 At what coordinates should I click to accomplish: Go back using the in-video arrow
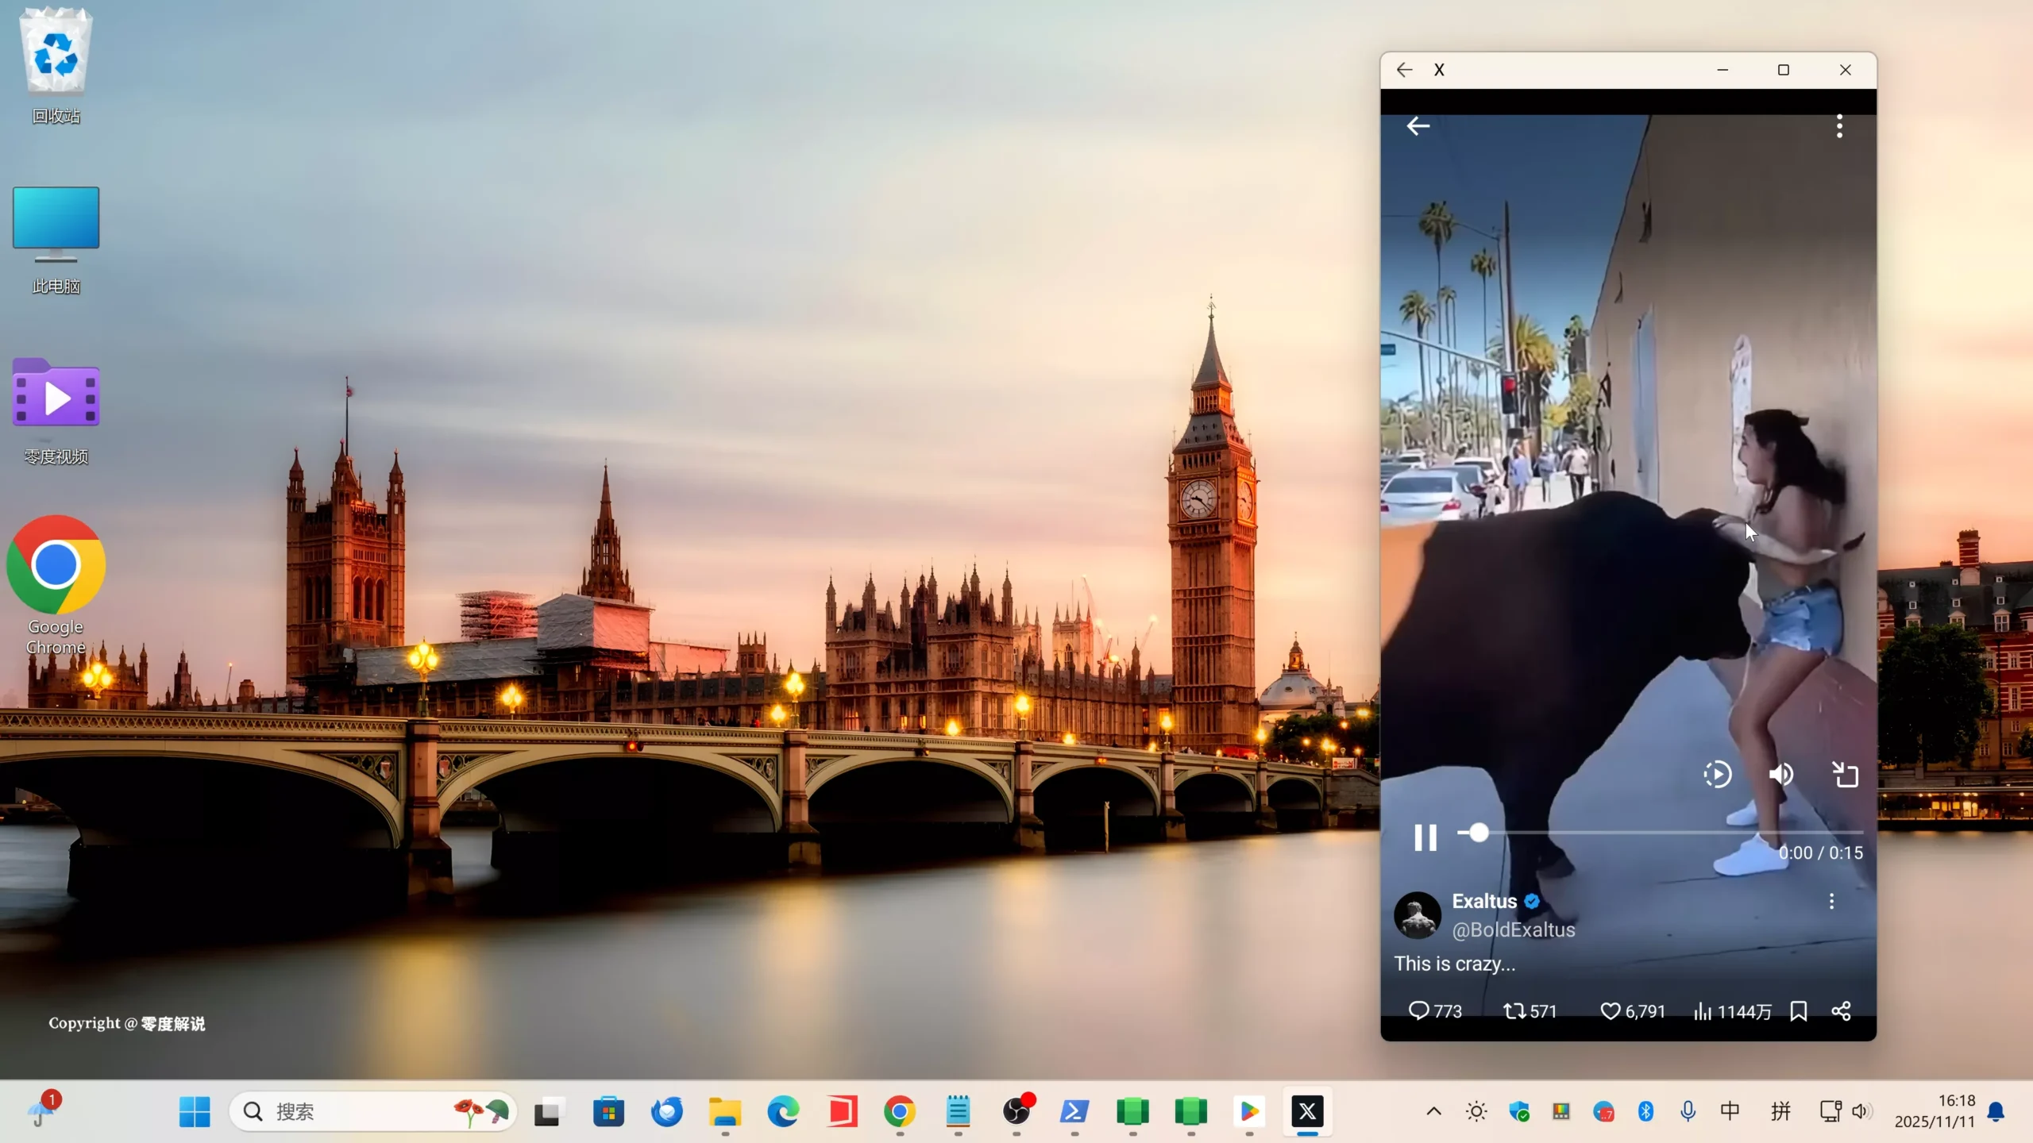(x=1418, y=126)
